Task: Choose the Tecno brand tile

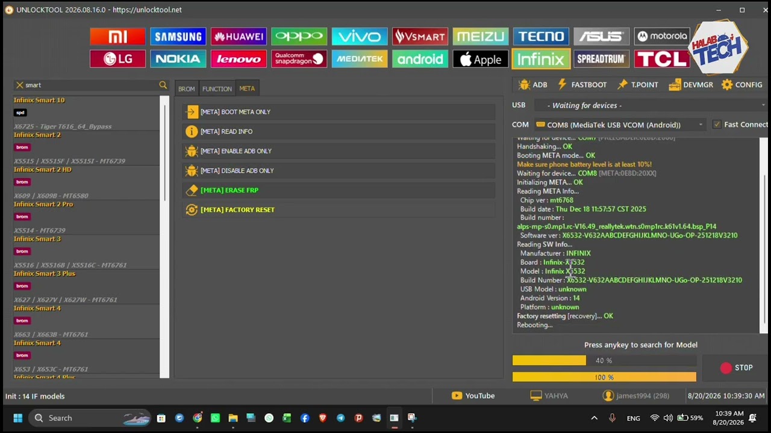Action: click(541, 37)
